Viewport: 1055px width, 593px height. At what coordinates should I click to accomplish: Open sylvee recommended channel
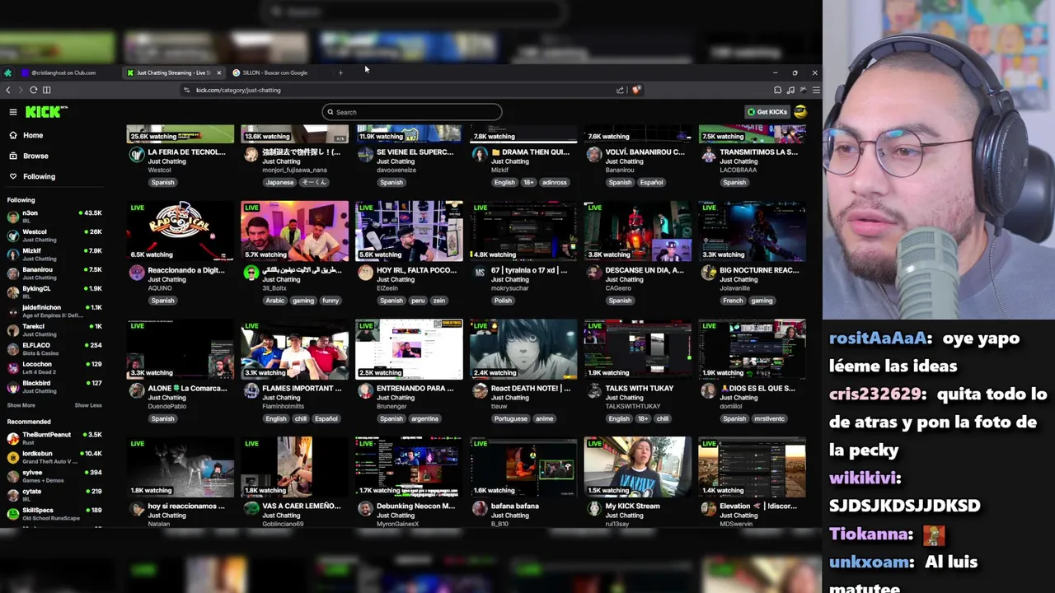54,476
